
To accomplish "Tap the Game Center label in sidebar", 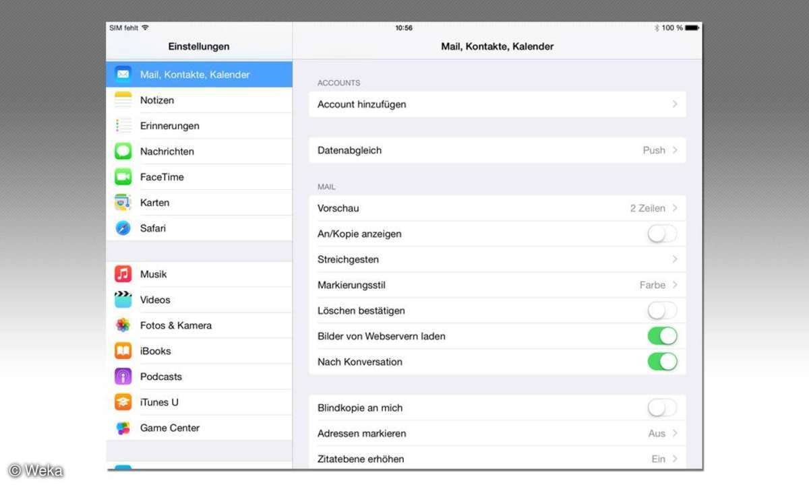I will (x=170, y=428).
